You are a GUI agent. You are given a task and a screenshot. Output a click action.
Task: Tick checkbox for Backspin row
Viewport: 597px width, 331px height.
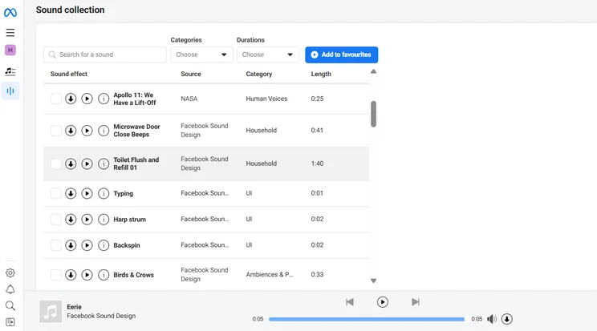click(x=56, y=245)
